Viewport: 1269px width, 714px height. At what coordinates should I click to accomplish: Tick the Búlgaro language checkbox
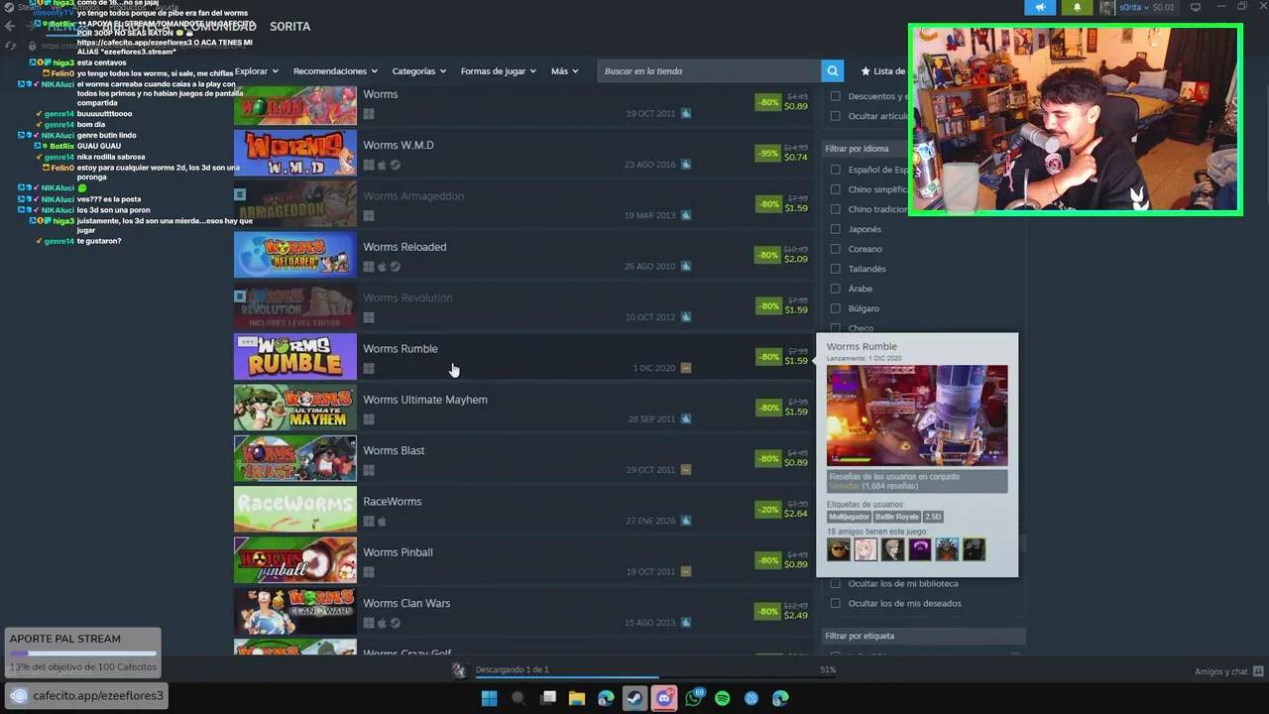coord(835,308)
